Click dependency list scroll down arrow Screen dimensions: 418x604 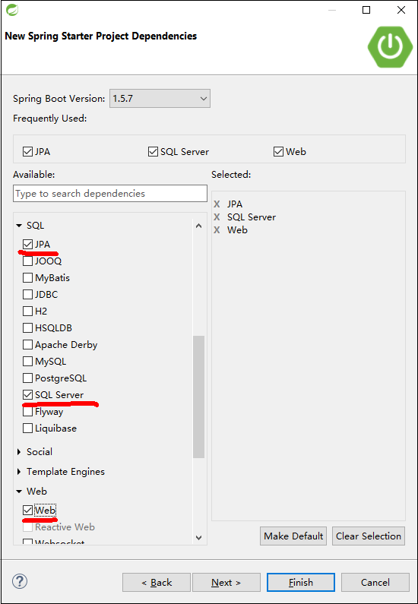tap(198, 537)
